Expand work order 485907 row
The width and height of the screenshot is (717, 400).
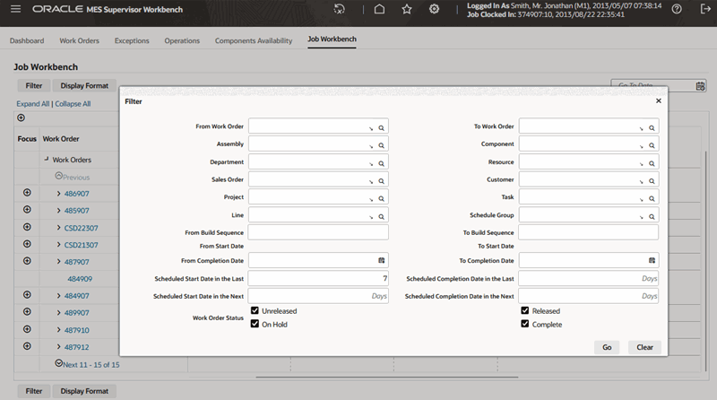point(58,211)
